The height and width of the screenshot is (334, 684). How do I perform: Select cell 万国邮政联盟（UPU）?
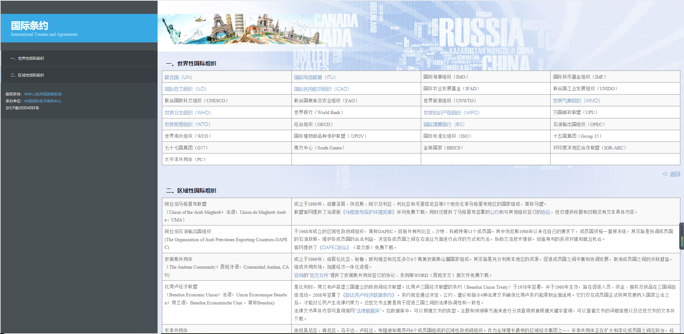click(x=615, y=112)
